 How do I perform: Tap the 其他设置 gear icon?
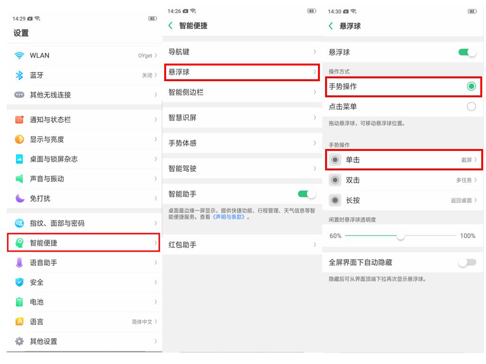[19, 341]
